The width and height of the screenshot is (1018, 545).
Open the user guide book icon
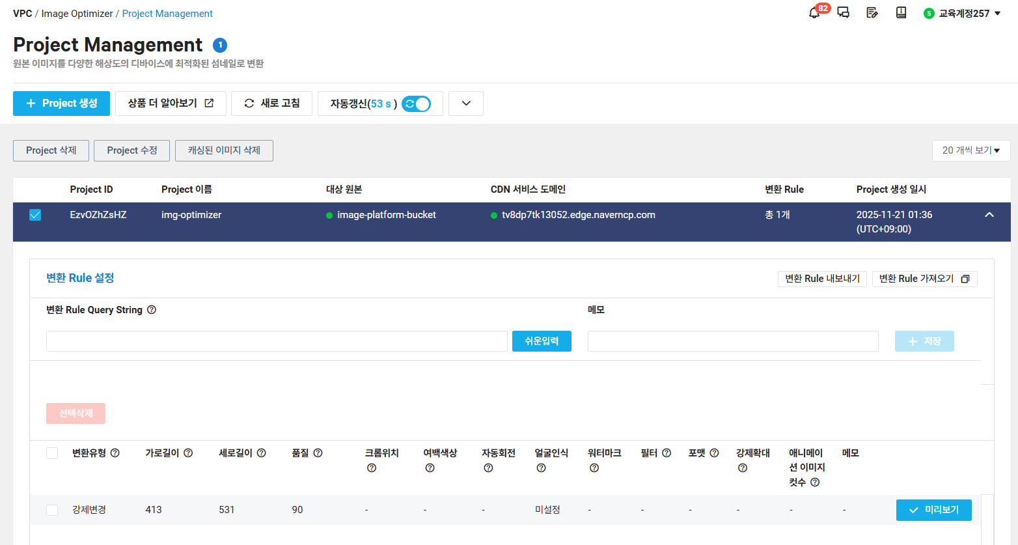(x=901, y=12)
